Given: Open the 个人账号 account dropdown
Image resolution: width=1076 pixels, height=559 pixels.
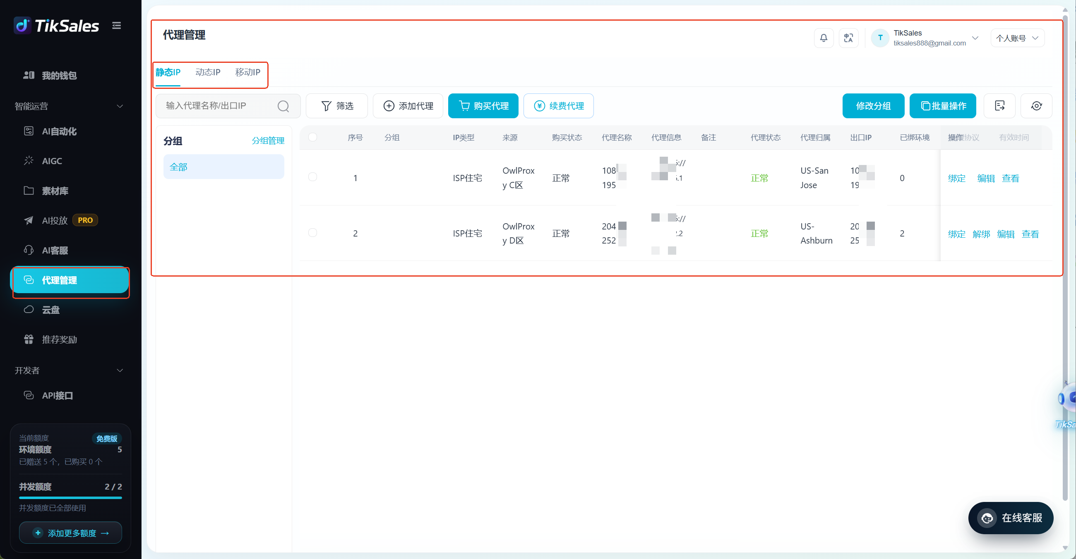Looking at the screenshot, I should point(1018,38).
